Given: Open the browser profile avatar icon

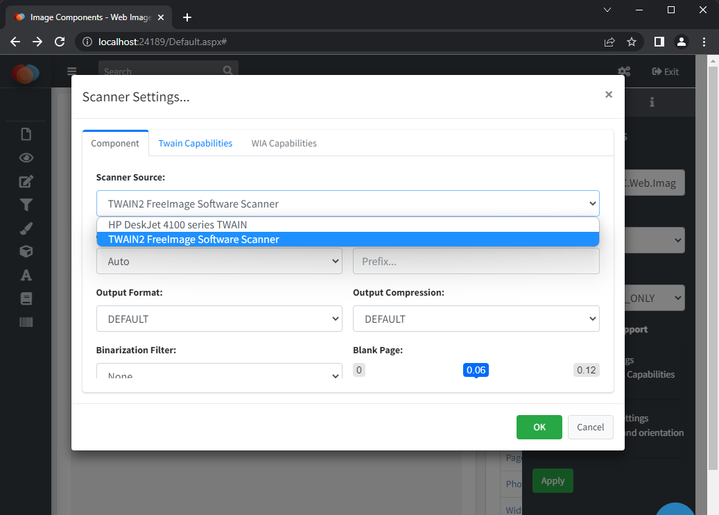Looking at the screenshot, I should (682, 42).
